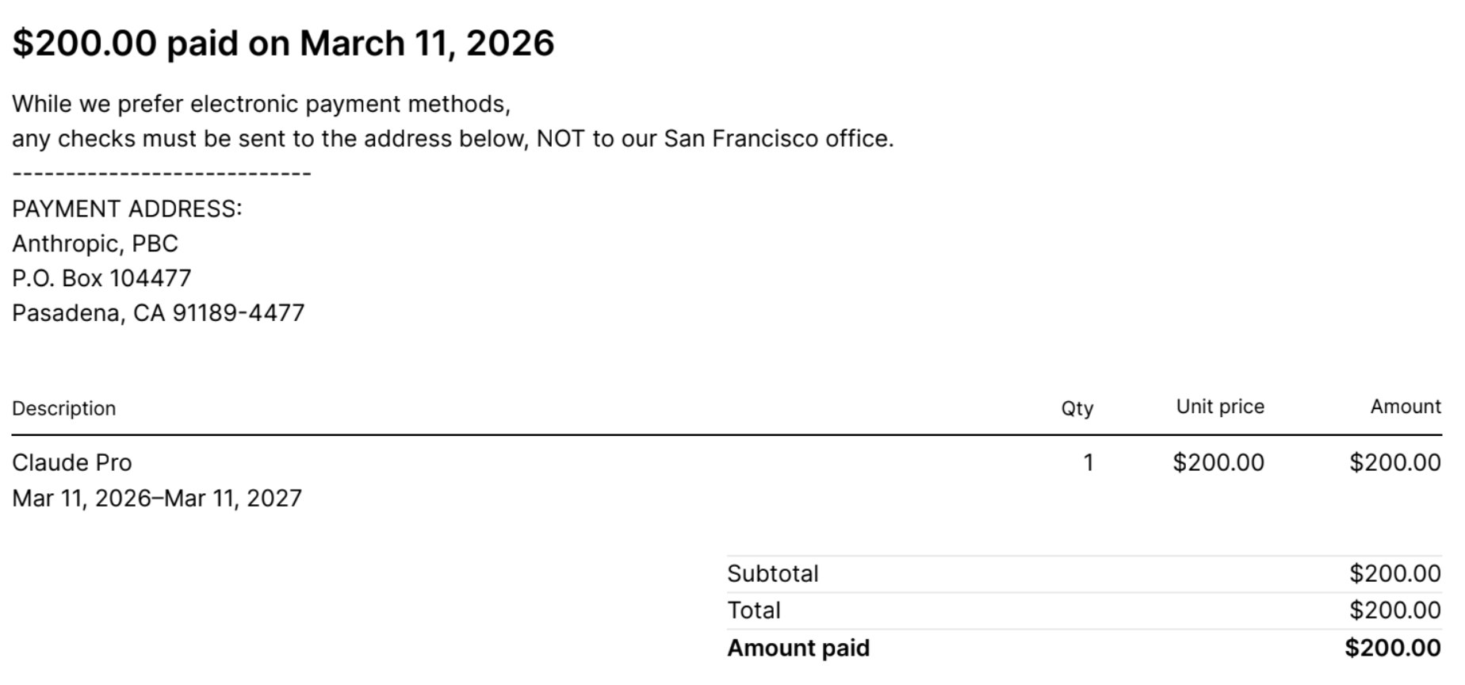The height and width of the screenshot is (685, 1465).
Task: Click the Description column header
Action: (63, 408)
